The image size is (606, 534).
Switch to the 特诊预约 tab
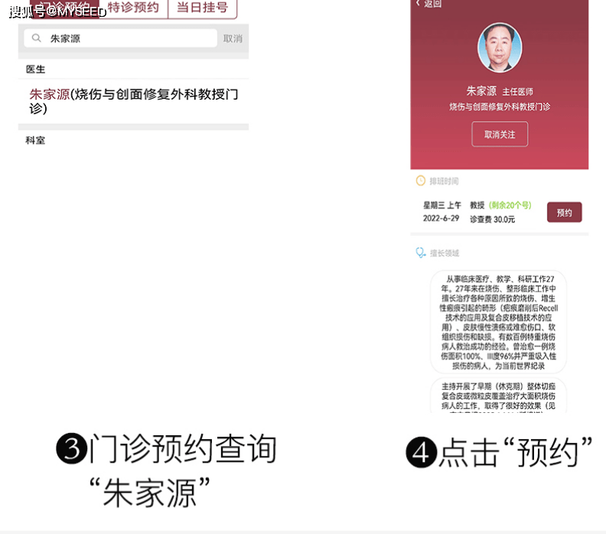[133, 8]
